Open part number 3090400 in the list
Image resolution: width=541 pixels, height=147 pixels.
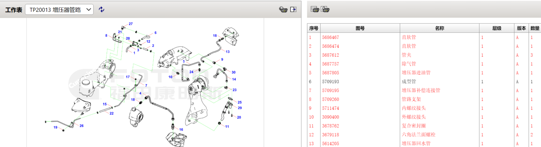click(x=330, y=117)
